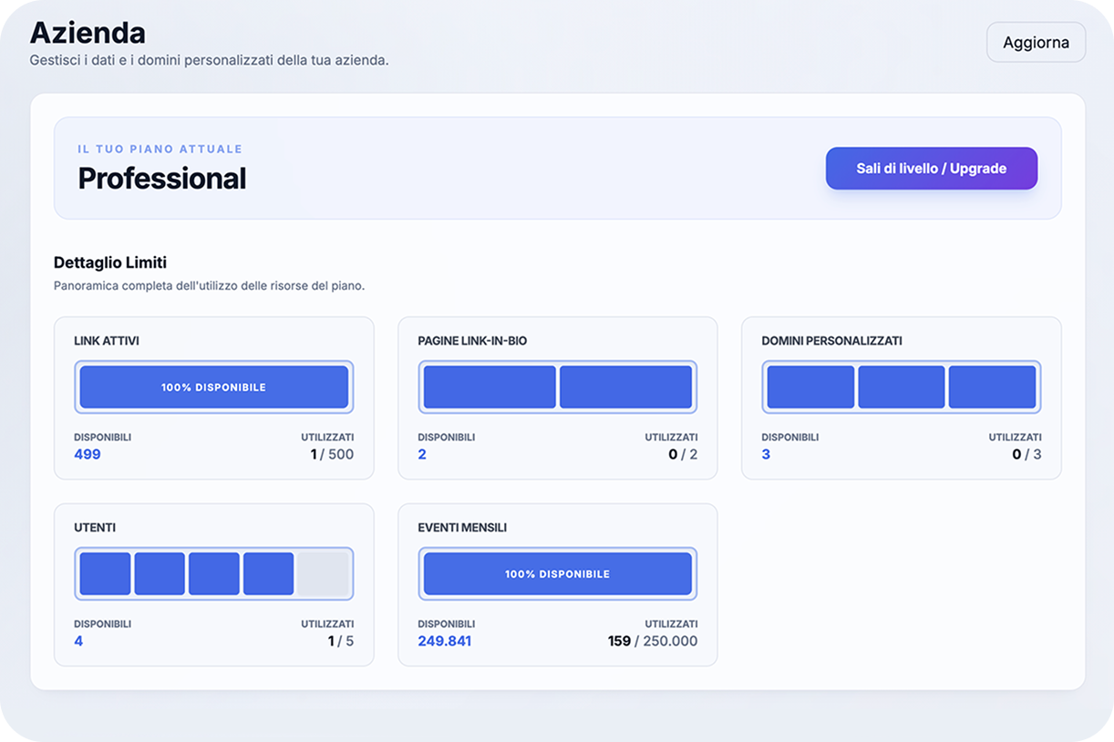
Task: Click the Utenti card title
Action: coord(95,528)
